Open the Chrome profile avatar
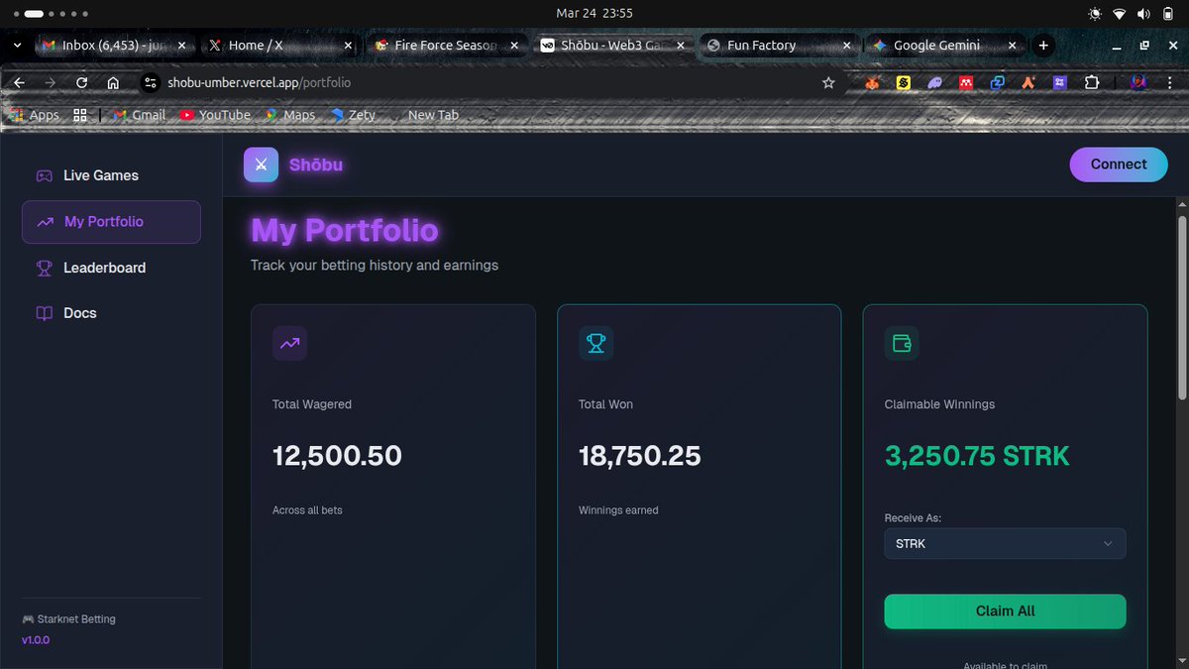Screen dimensions: 1189x669 click(1138, 83)
